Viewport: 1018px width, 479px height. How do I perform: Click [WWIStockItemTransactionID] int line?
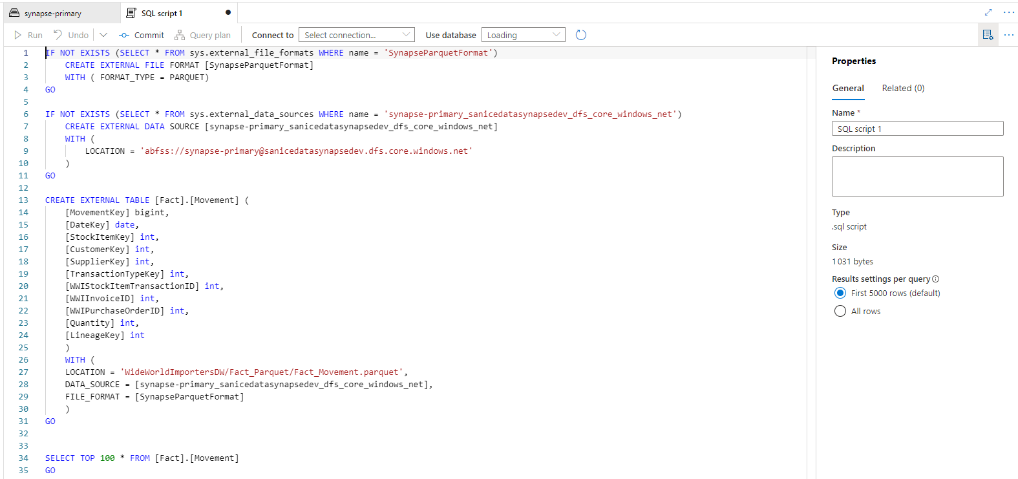tap(145, 286)
